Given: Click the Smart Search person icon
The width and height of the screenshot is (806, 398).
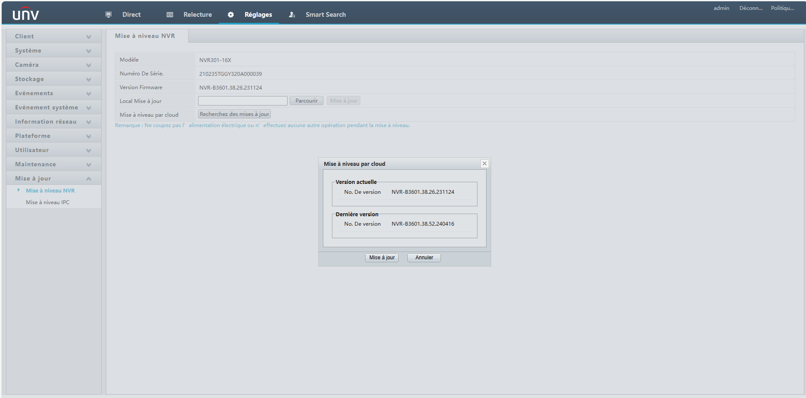Looking at the screenshot, I should [292, 15].
